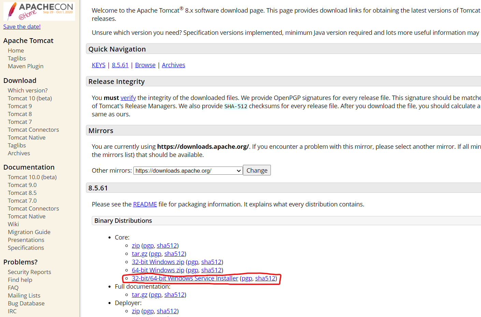Open the Specifications link
The height and width of the screenshot is (317, 481).
coord(26,248)
